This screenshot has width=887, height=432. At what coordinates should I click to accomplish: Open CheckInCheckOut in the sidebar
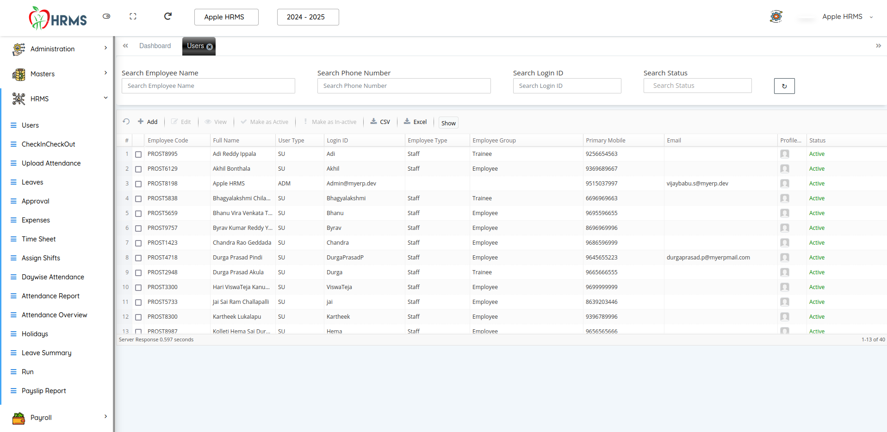(48, 144)
